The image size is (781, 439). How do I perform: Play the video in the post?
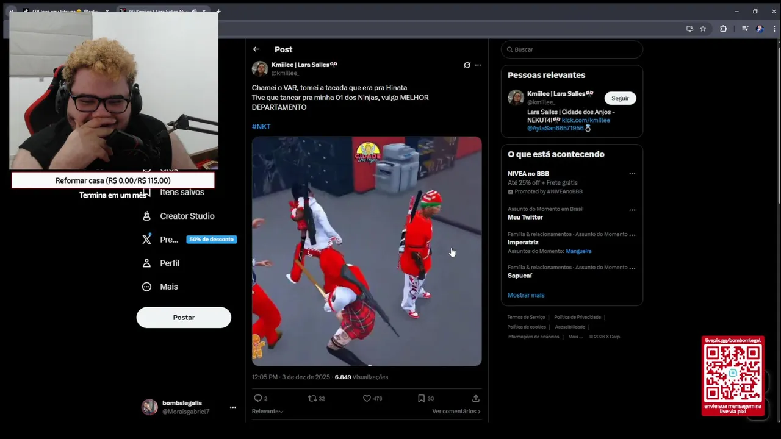point(367,251)
